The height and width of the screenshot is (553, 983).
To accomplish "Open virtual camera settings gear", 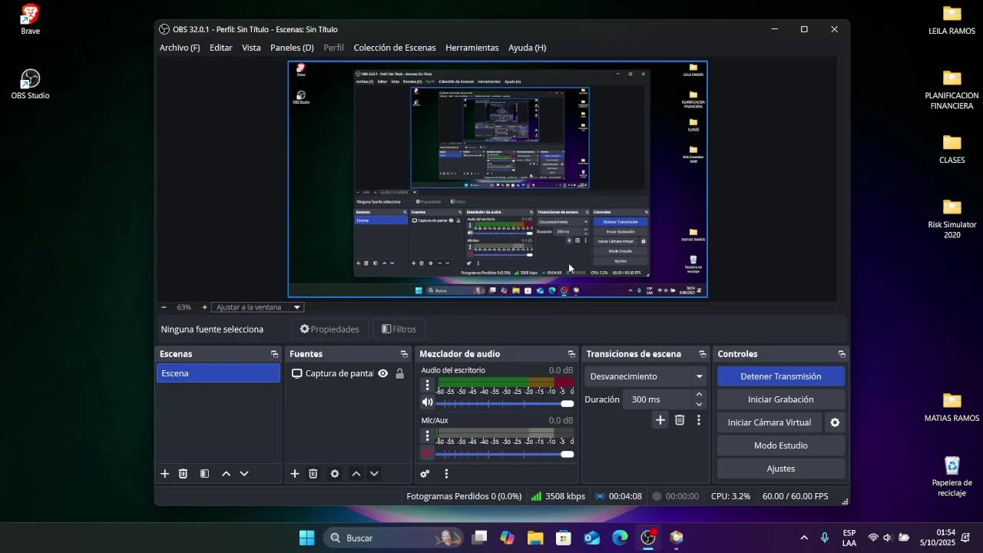I will (835, 422).
